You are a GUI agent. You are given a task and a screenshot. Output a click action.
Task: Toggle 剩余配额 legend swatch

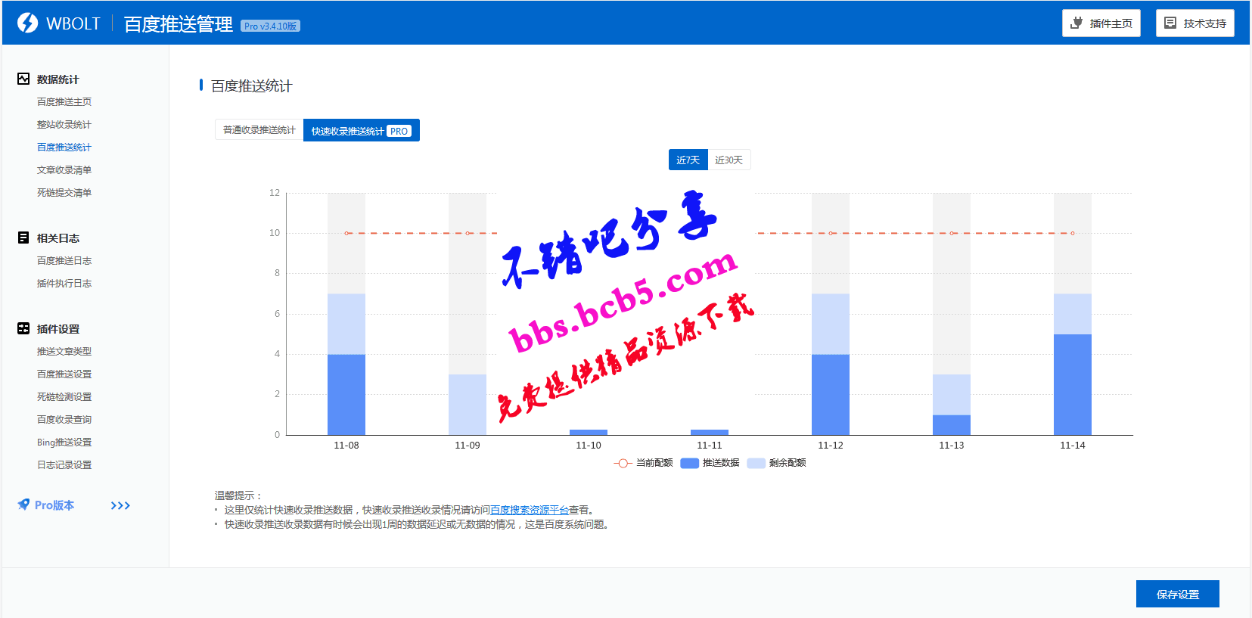pos(756,463)
